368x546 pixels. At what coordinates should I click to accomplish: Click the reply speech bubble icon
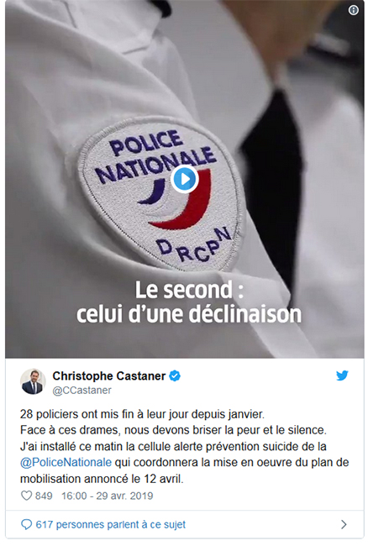pos(26,524)
